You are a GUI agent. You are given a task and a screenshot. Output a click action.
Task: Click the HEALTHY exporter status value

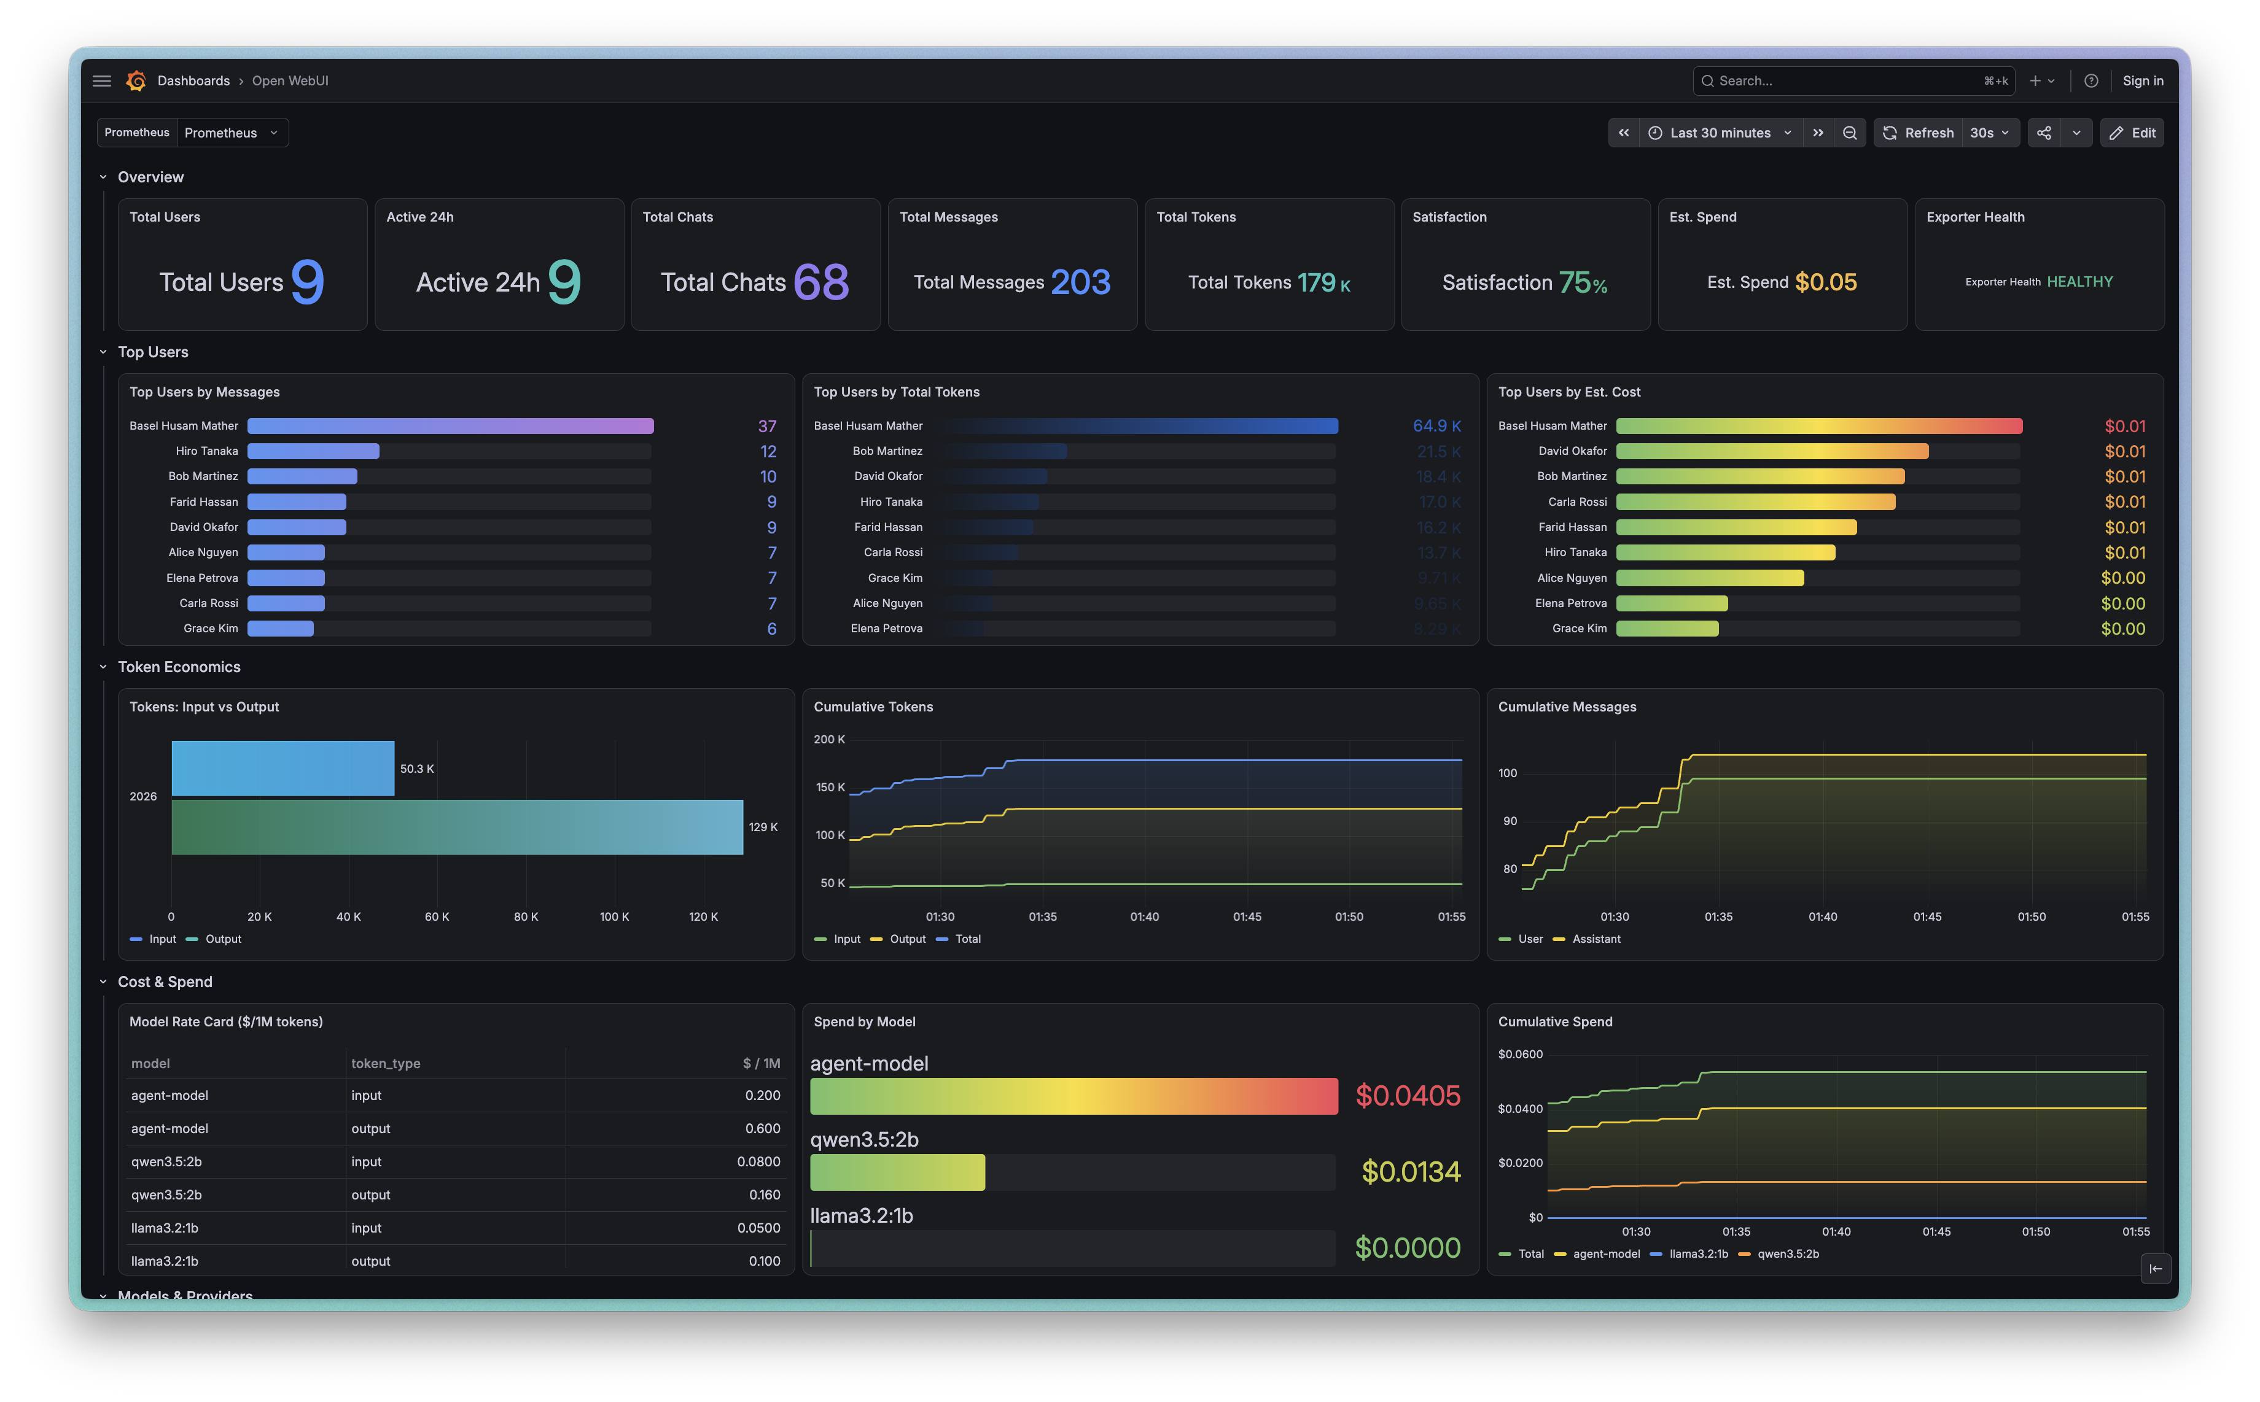click(2079, 282)
